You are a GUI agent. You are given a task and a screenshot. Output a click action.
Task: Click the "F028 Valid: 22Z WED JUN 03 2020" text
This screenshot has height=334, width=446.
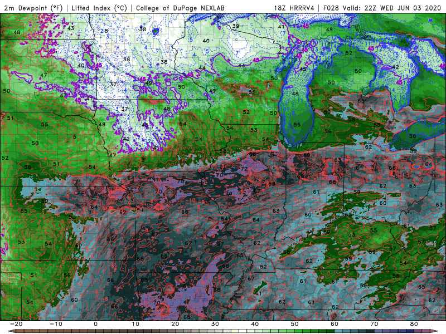(x=382, y=8)
